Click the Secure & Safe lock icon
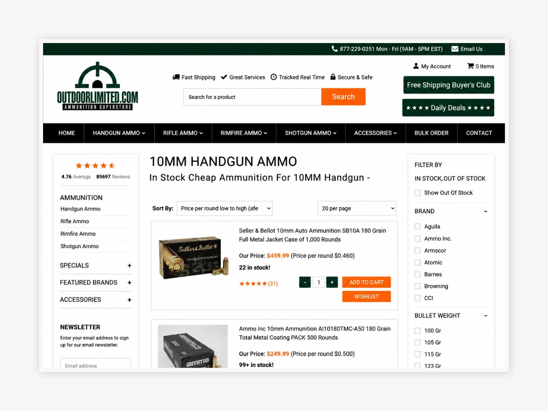The width and height of the screenshot is (548, 411). [x=333, y=77]
